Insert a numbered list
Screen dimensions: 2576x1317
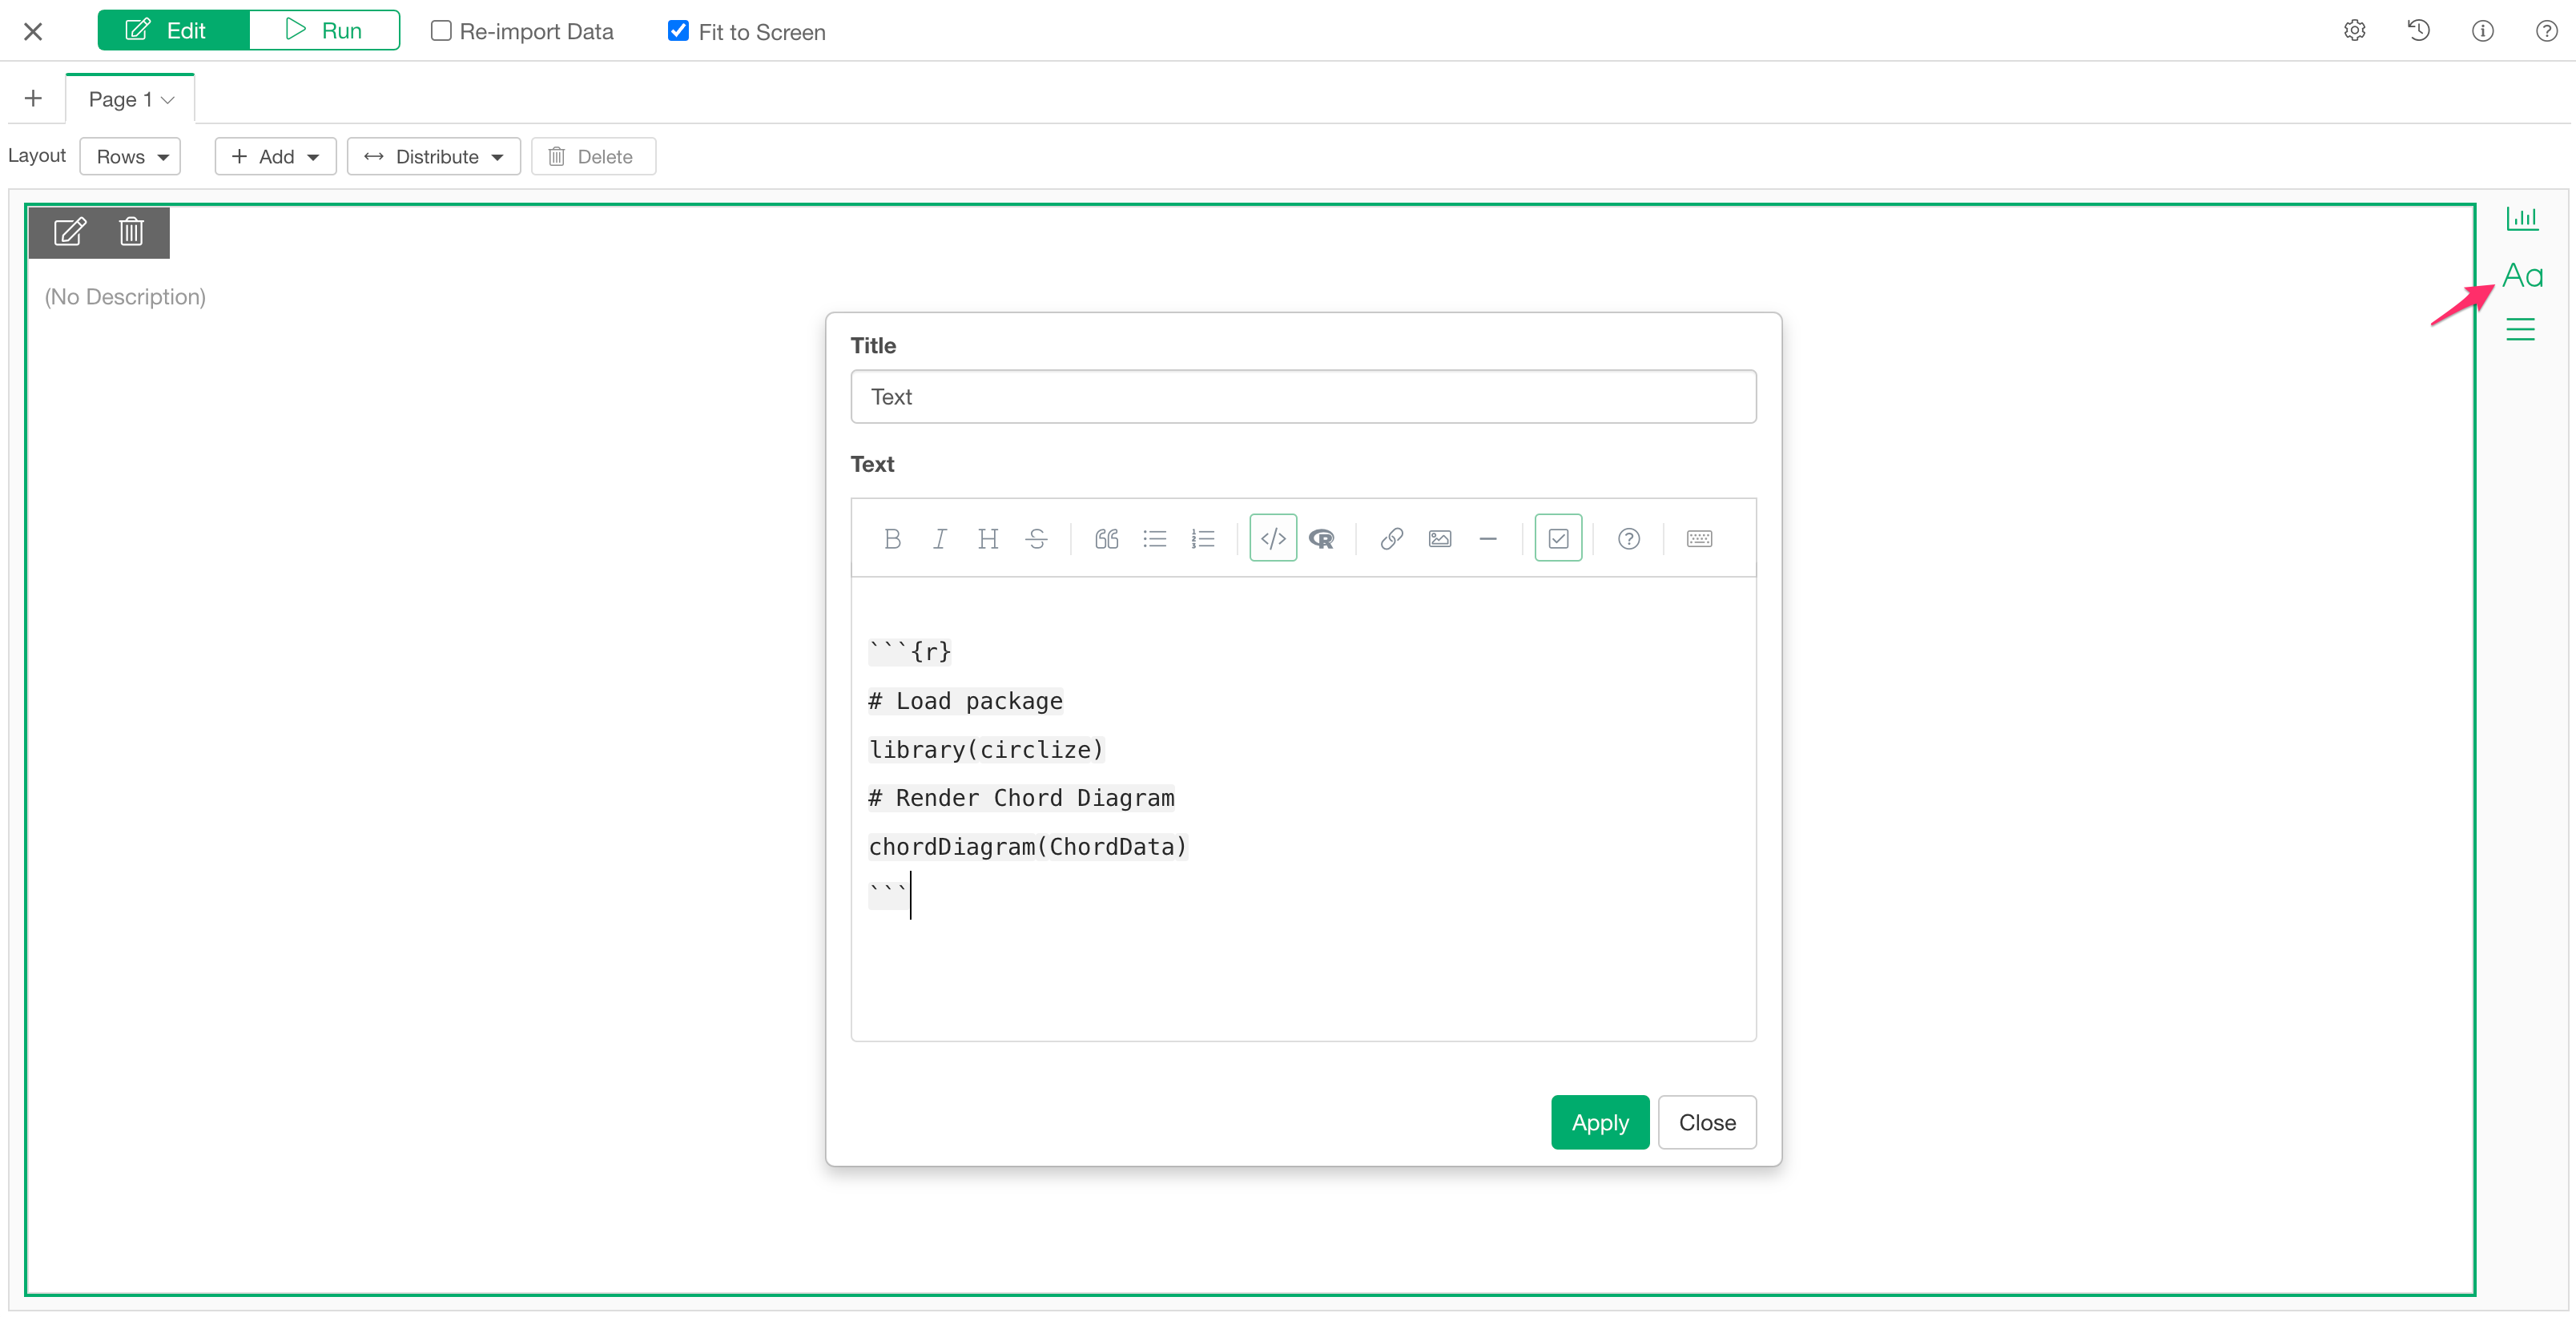[x=1203, y=539]
